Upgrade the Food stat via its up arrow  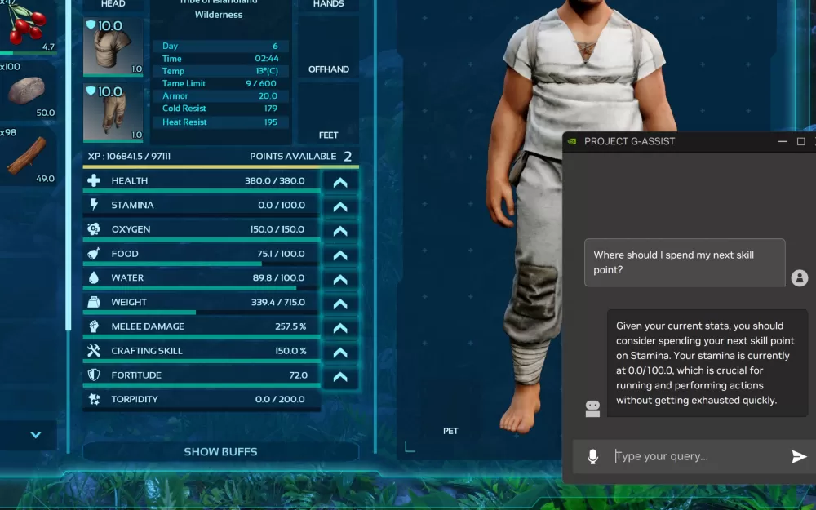pyautogui.click(x=340, y=255)
